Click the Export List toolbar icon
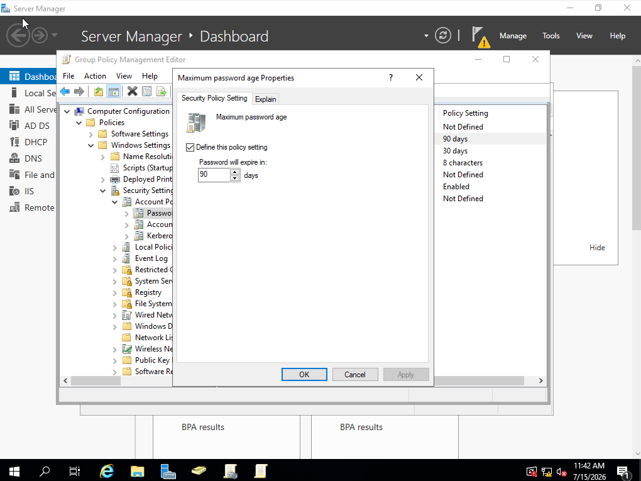 pos(162,91)
